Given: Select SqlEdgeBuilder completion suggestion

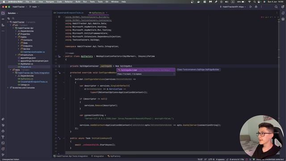Looking at the screenshot, I should (x=146, y=70).
